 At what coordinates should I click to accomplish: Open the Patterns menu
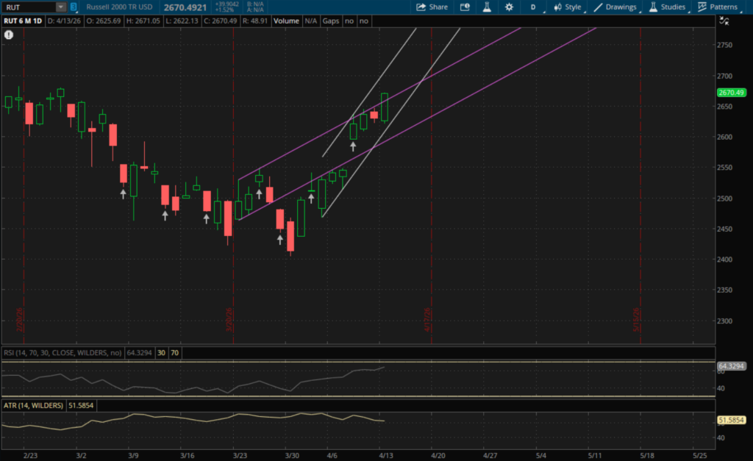(x=717, y=7)
